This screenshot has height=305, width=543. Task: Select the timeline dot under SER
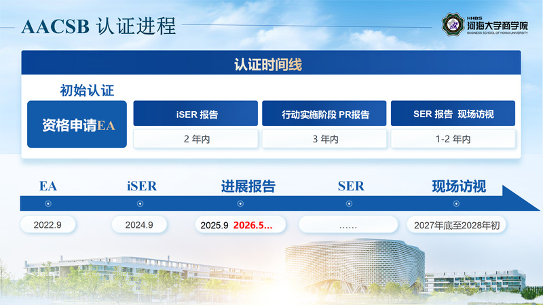tap(350, 204)
